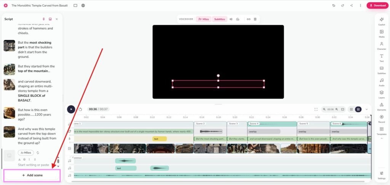Select the yellow text clip on the timeline
390x185 pixels.
pyautogui.click(x=160, y=139)
